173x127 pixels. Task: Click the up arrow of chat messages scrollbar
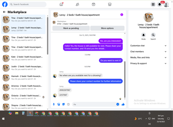tap(125, 33)
